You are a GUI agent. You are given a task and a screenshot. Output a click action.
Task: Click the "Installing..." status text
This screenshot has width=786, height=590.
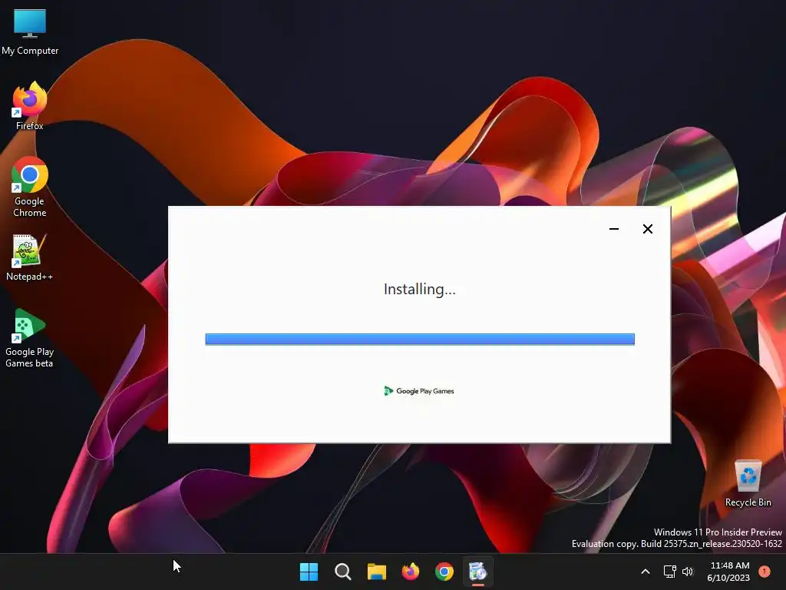coord(420,290)
